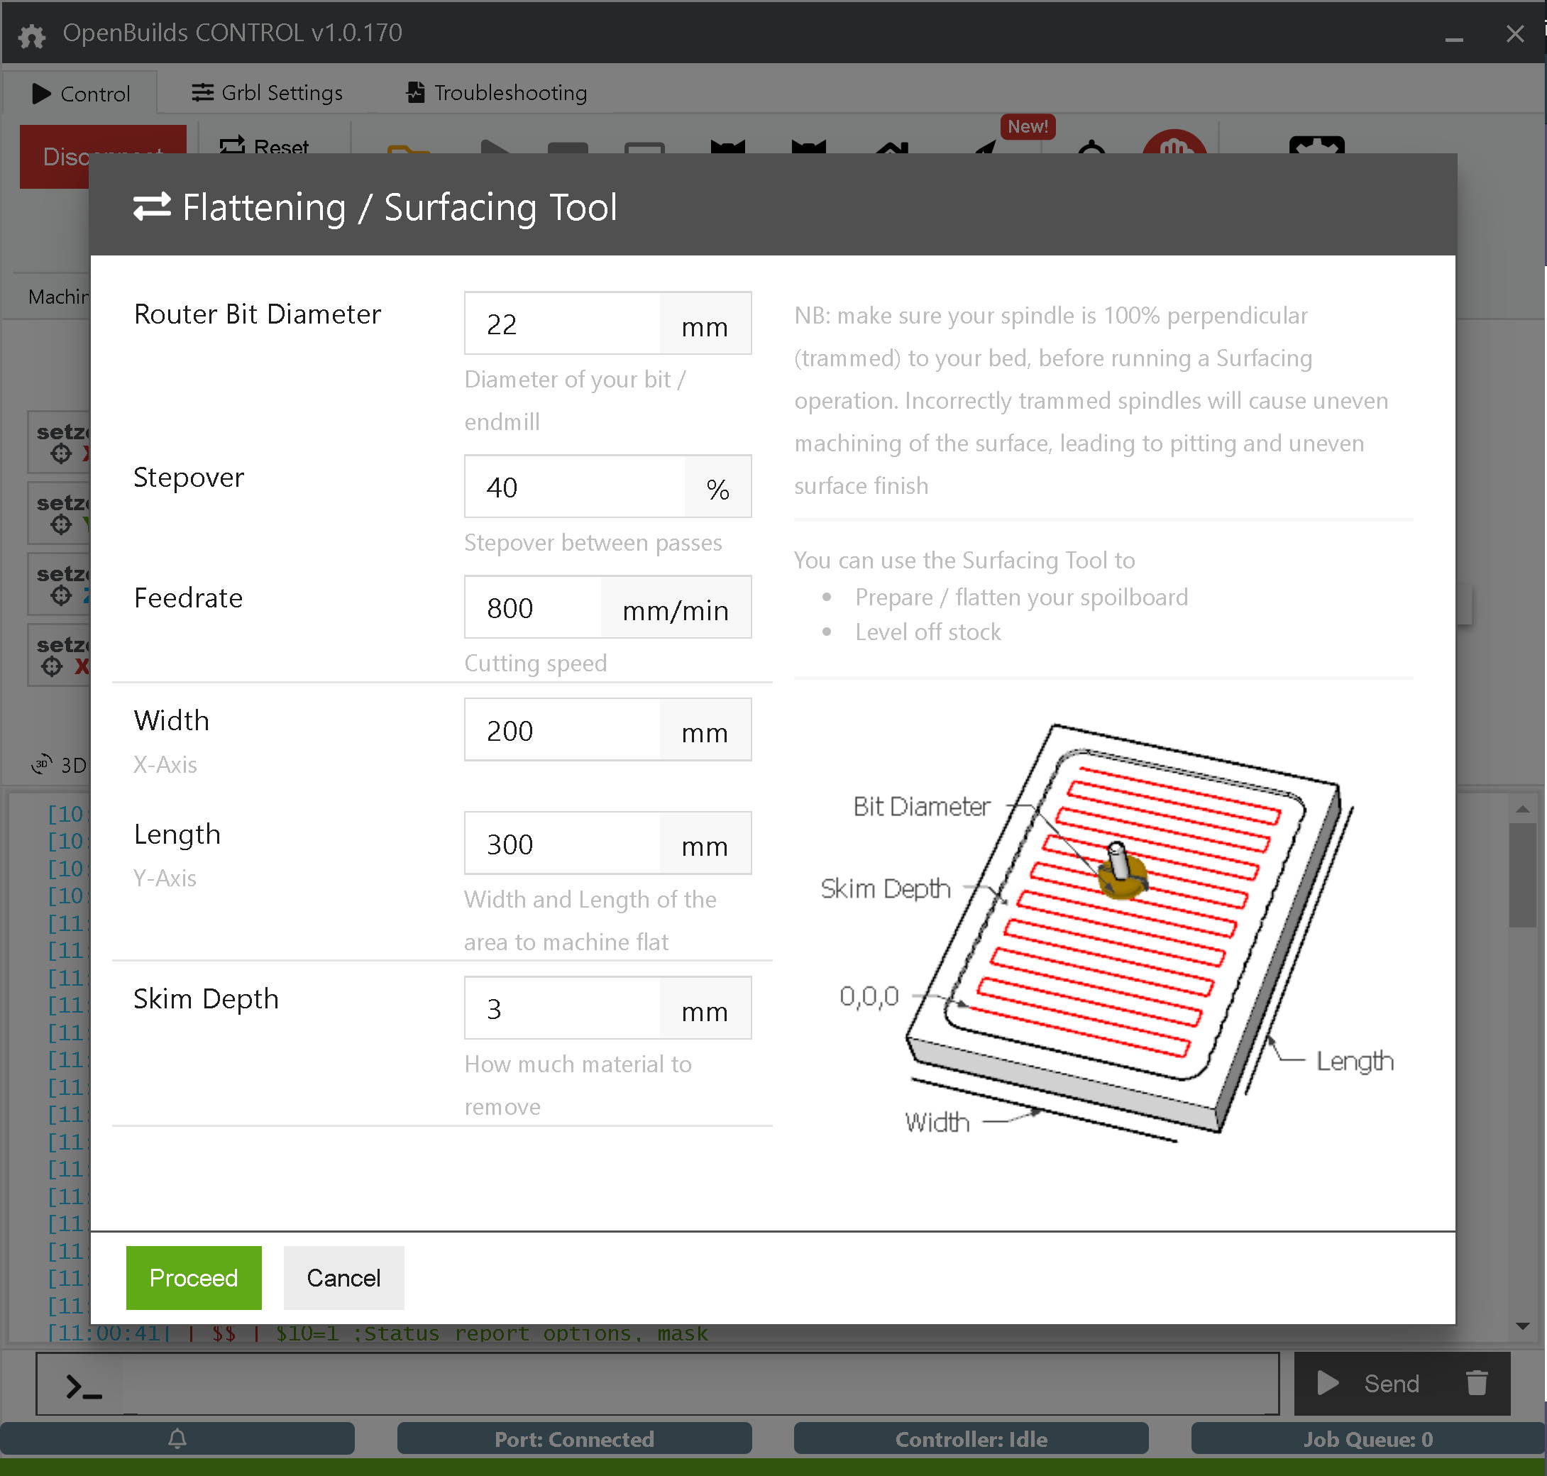Focus the Feedrate field showing 800
This screenshot has width=1547, height=1476.
click(x=533, y=607)
